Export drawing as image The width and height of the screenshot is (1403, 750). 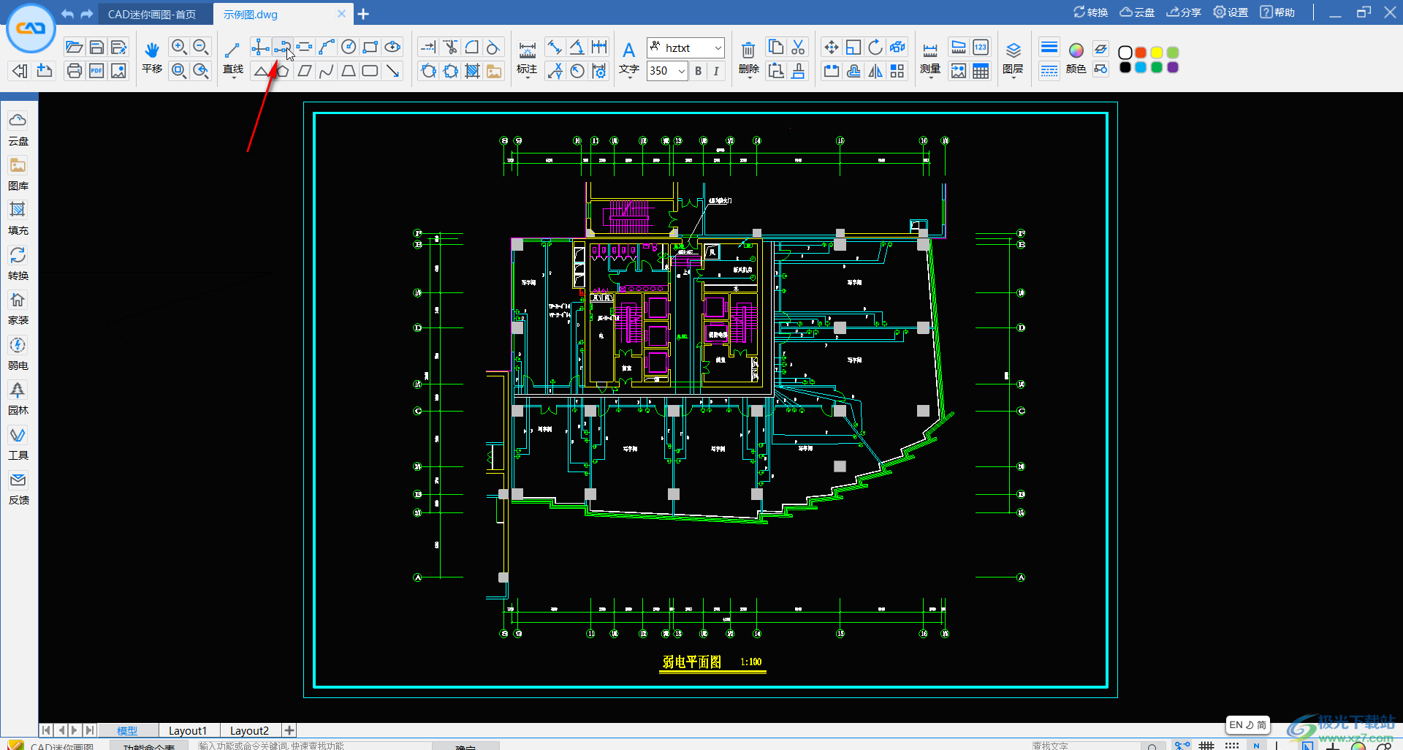[x=118, y=71]
